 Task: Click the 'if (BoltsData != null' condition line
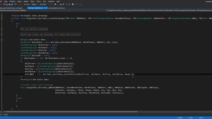[x=46, y=58]
